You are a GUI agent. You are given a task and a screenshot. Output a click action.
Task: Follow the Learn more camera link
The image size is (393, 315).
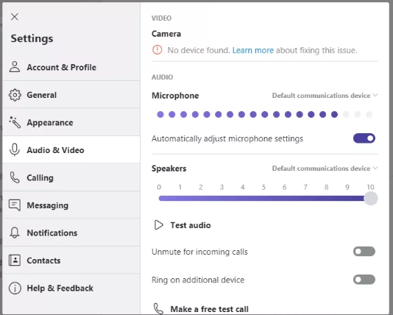[253, 50]
